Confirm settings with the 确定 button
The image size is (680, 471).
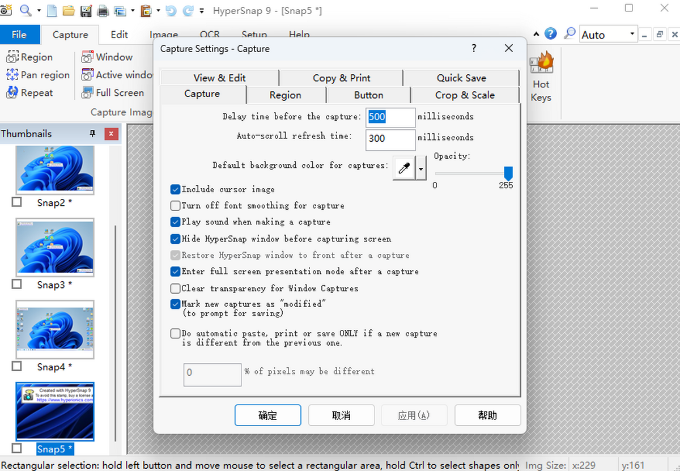coord(267,415)
